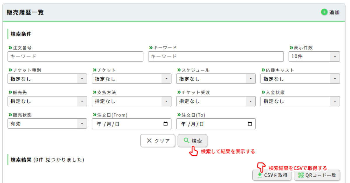Click the green plus 追加 icon
This screenshot has width=350, height=183.
point(324,12)
